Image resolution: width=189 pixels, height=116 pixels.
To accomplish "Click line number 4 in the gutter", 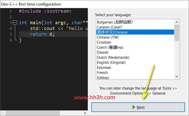I will pos(11,28).
